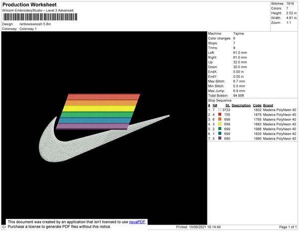Click the 'Color changes:' label
The height and width of the screenshot is (231, 299).
219,38
